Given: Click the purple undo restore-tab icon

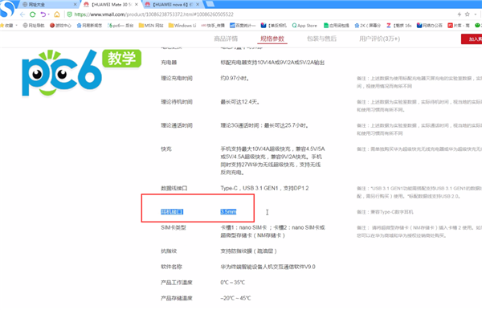Looking at the screenshot, I should (x=43, y=14).
